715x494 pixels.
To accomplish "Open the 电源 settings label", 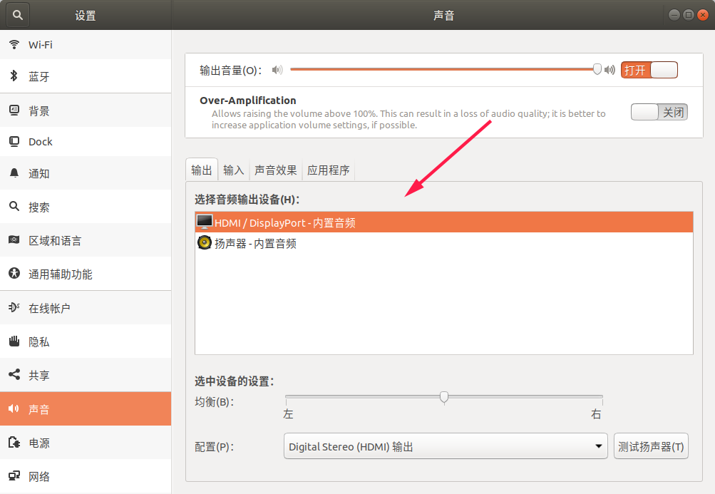I will click(x=38, y=443).
